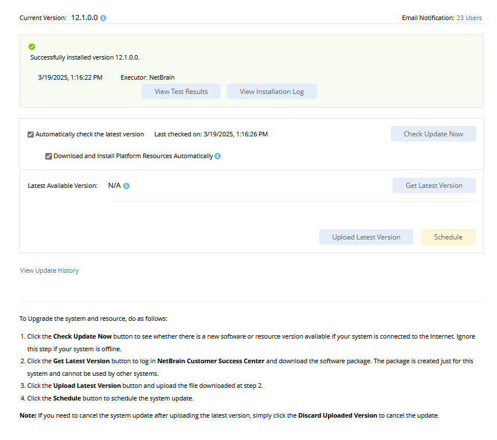Uncheck Download and Install Platform Resources Automatically
The image size is (497, 440).
point(49,156)
